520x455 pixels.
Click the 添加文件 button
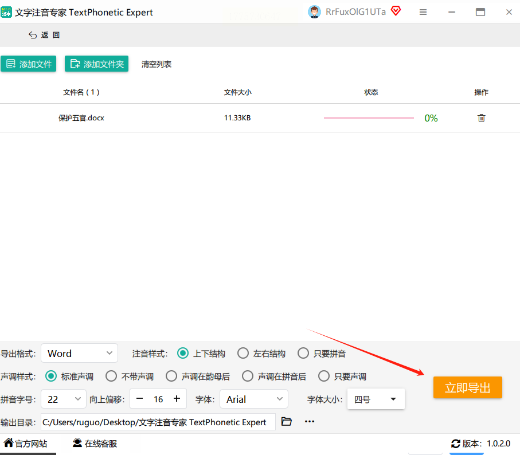[x=29, y=64]
